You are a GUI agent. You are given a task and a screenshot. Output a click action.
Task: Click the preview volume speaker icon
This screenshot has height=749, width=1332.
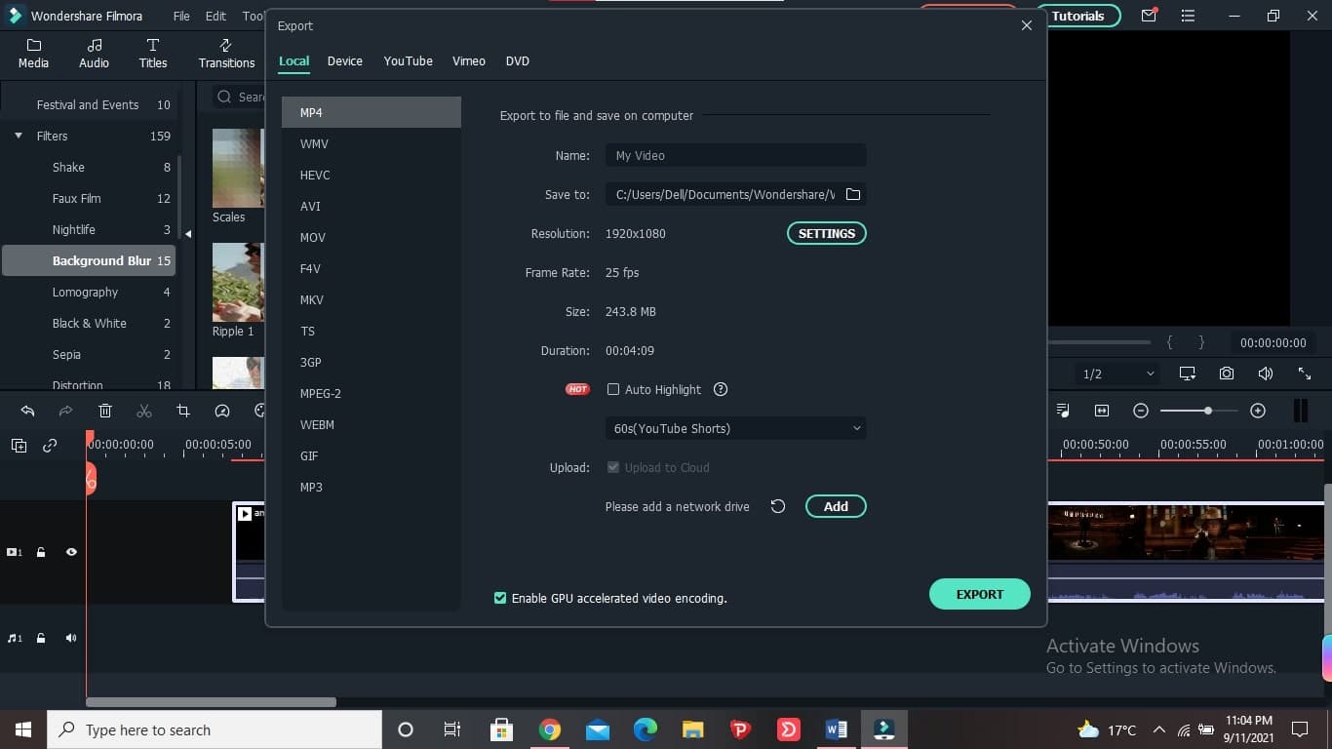[x=1266, y=374]
